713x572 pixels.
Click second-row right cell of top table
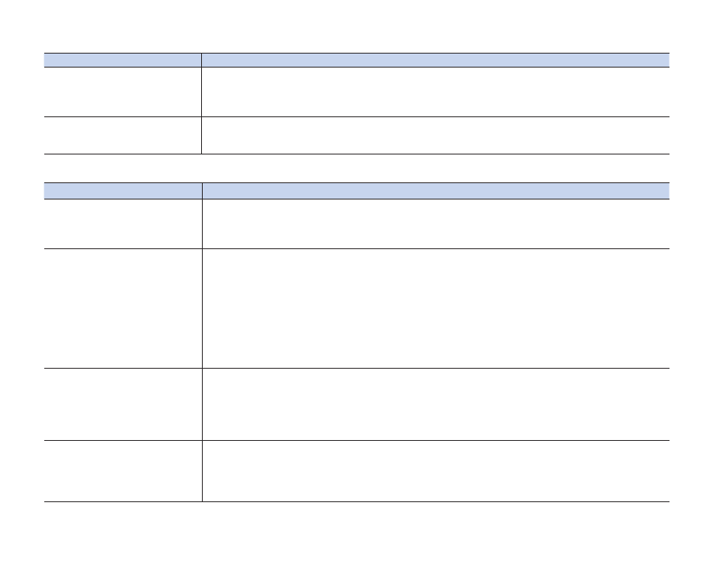click(x=435, y=135)
